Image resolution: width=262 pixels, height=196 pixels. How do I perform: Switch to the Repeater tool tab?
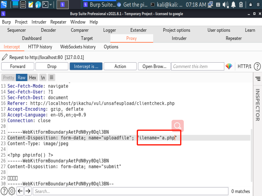pos(234,38)
